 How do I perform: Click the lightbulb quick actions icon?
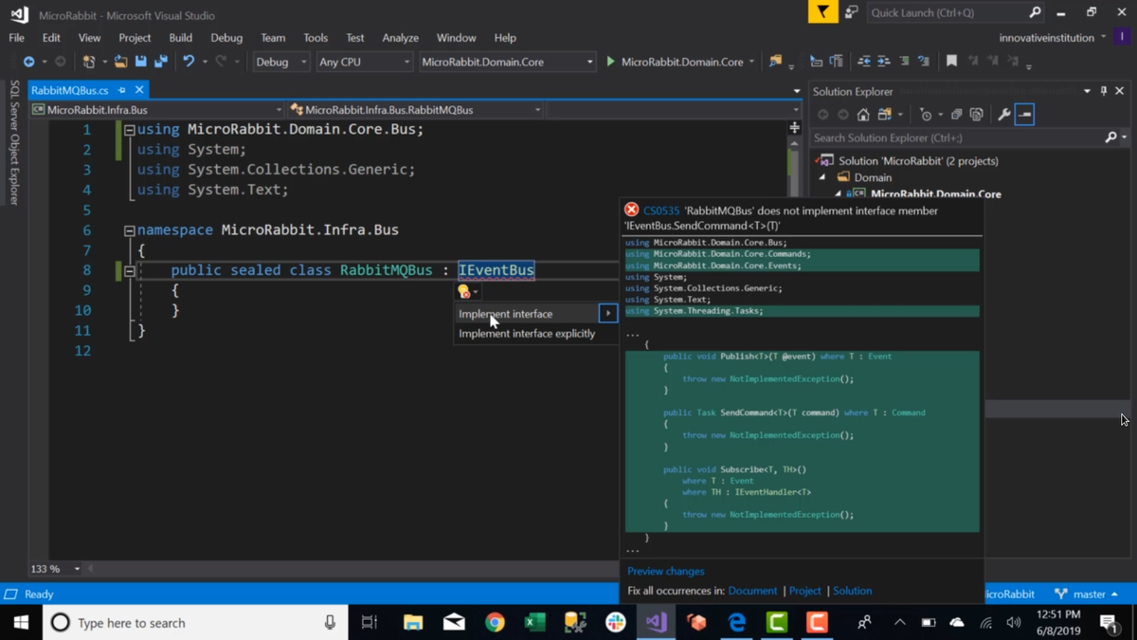click(x=463, y=292)
